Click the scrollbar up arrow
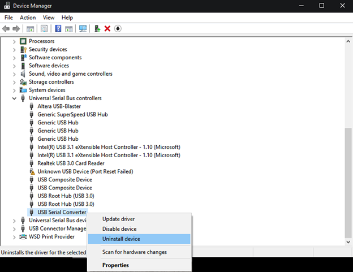 pyautogui.click(x=348, y=41)
